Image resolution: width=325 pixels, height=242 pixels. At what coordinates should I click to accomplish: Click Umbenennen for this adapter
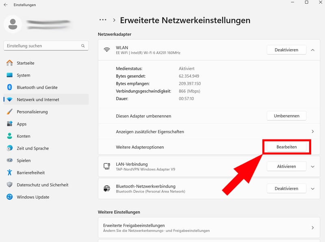tap(286, 116)
